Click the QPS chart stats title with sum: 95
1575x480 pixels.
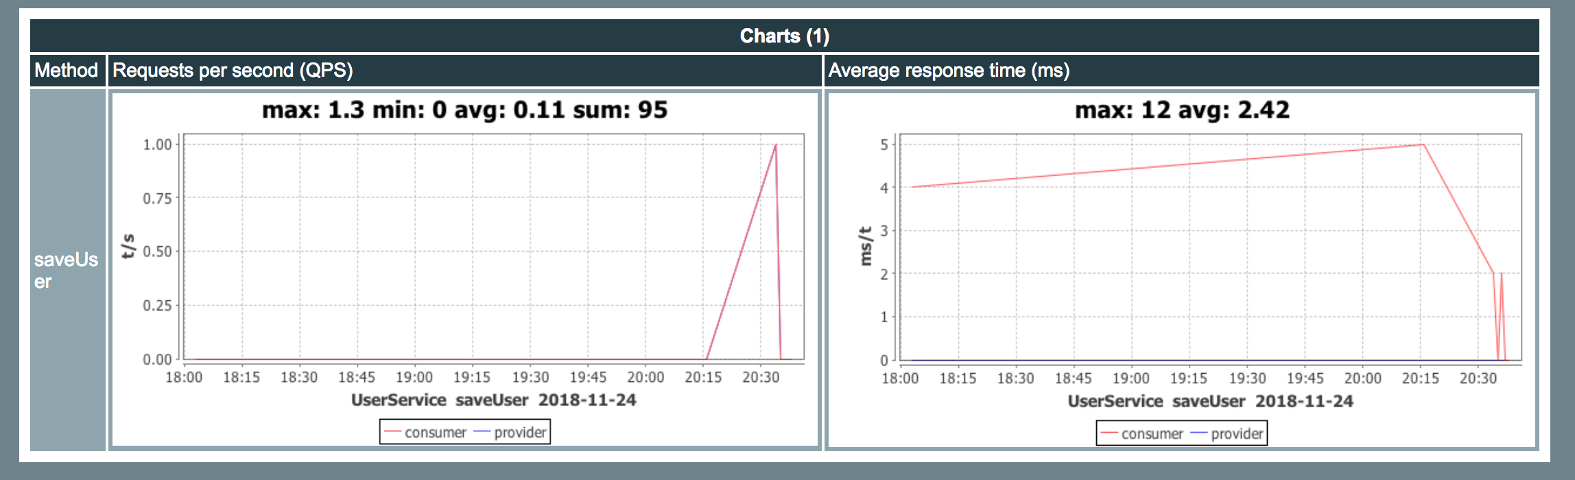[464, 110]
